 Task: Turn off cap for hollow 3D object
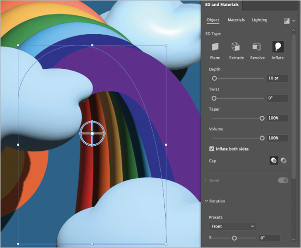[283, 161]
